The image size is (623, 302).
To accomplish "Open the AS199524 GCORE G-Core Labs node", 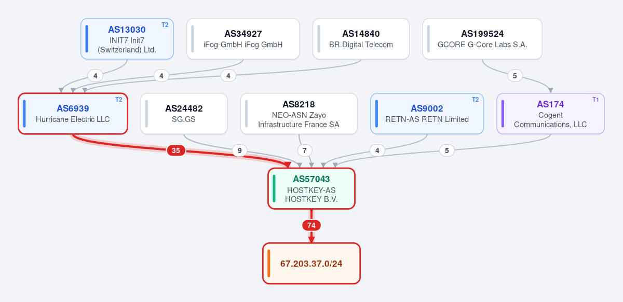I will [482, 39].
